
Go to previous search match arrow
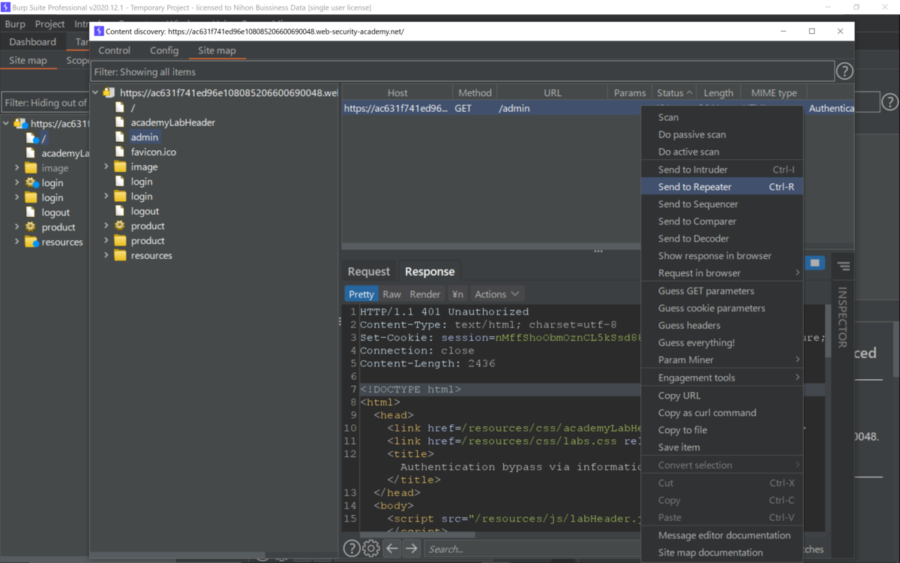click(x=391, y=549)
